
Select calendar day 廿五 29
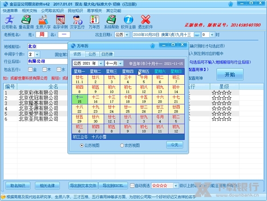[x=80, y=119]
